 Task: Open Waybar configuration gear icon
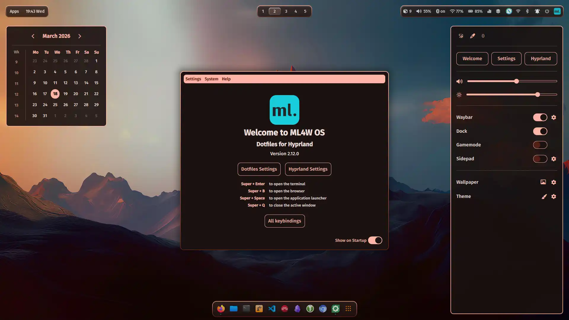tap(554, 117)
